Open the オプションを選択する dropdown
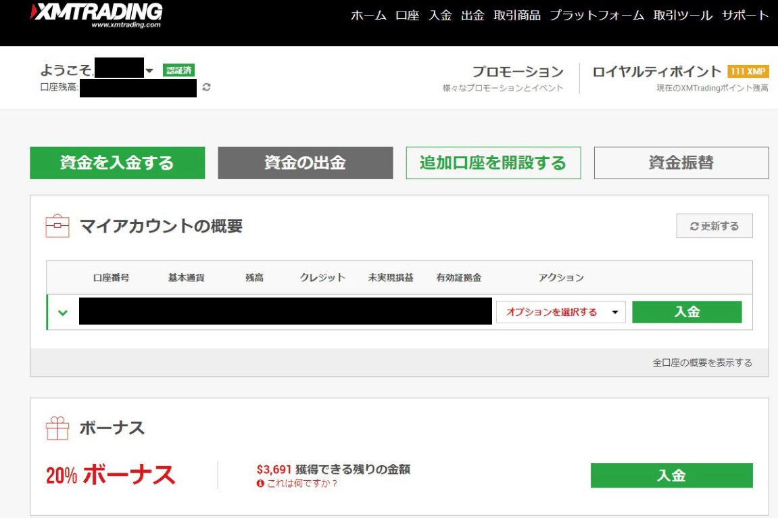Viewport: 778px width, 518px height. click(x=560, y=312)
